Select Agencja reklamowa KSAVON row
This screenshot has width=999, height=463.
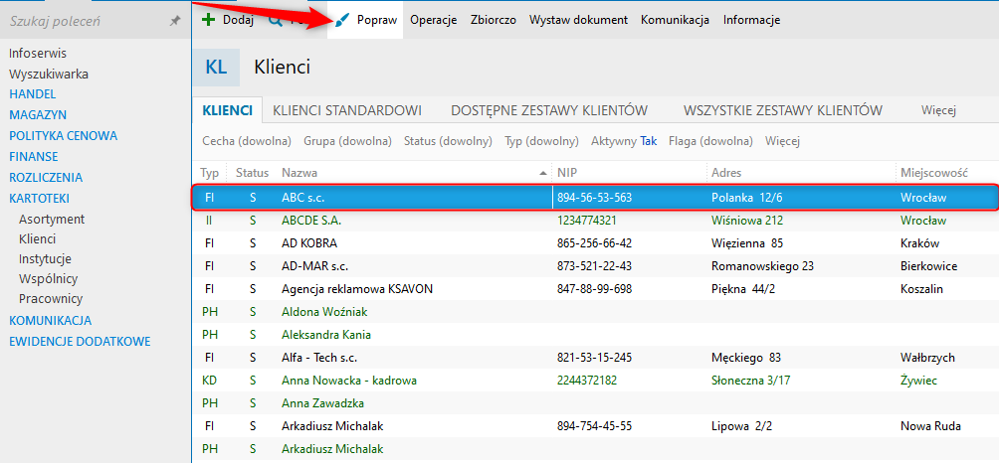click(595, 289)
